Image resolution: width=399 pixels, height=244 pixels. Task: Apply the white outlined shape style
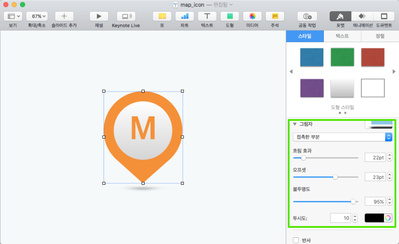point(373,88)
